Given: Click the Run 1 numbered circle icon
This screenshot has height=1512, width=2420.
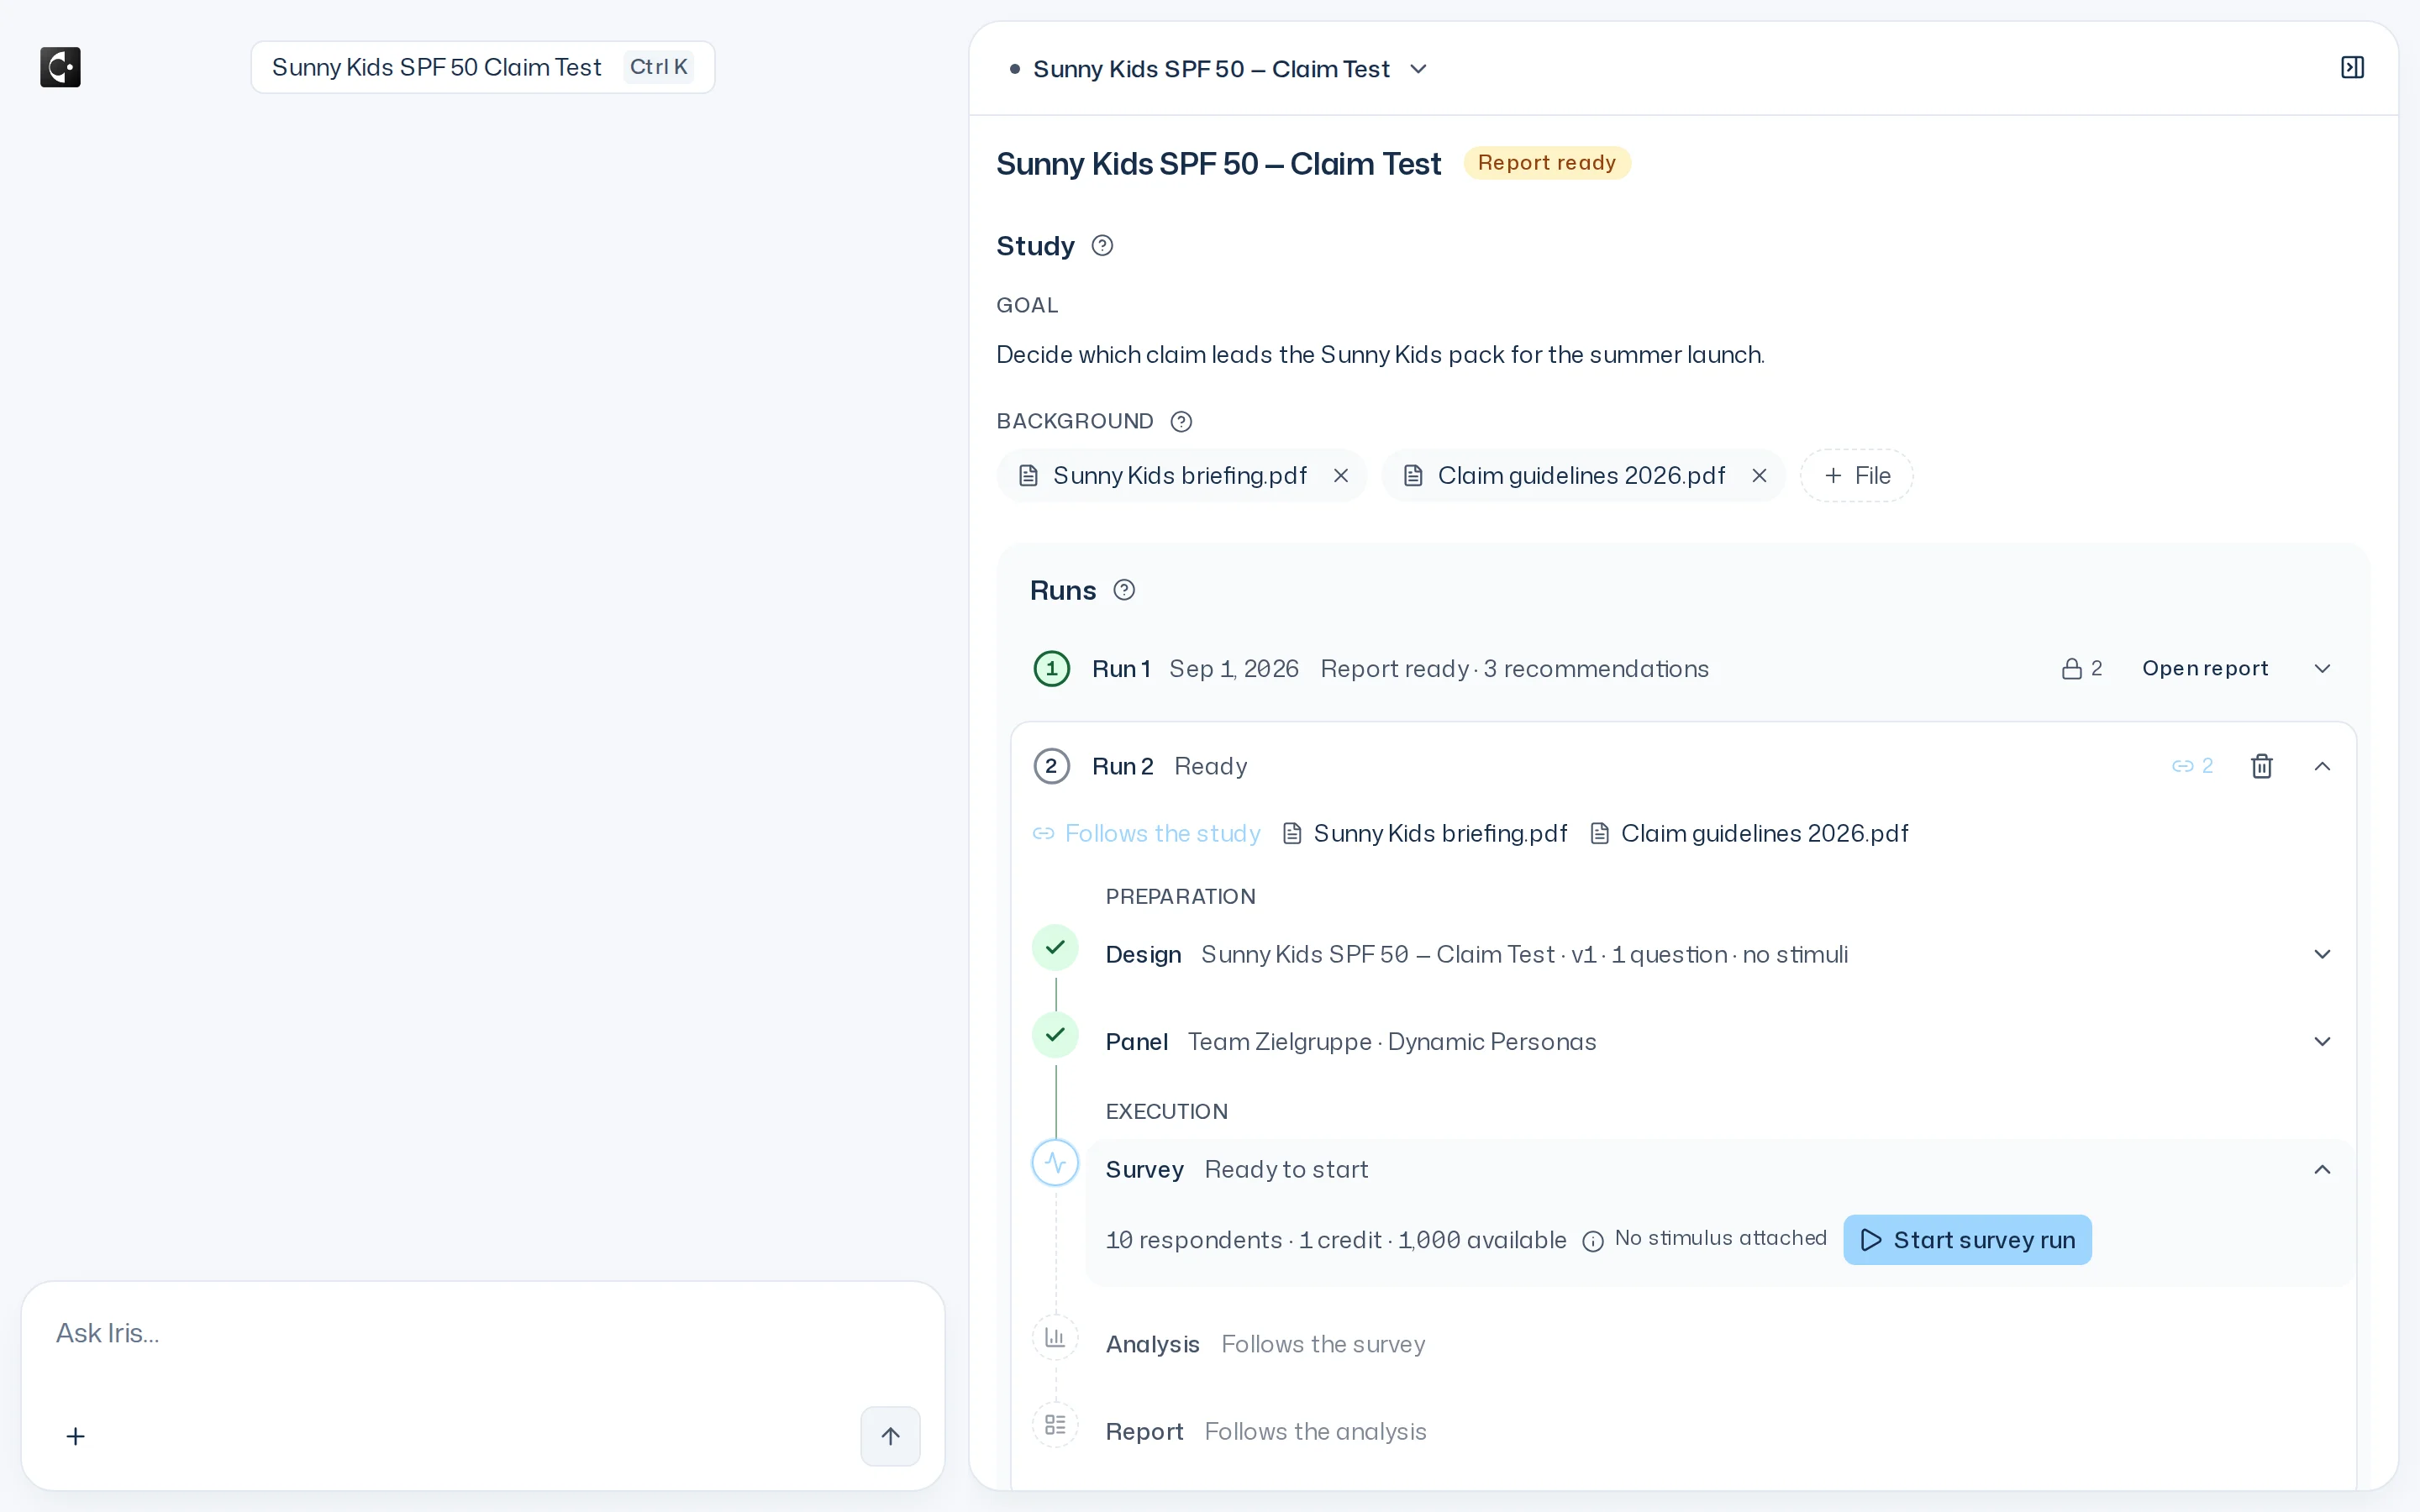Looking at the screenshot, I should click(x=1051, y=668).
